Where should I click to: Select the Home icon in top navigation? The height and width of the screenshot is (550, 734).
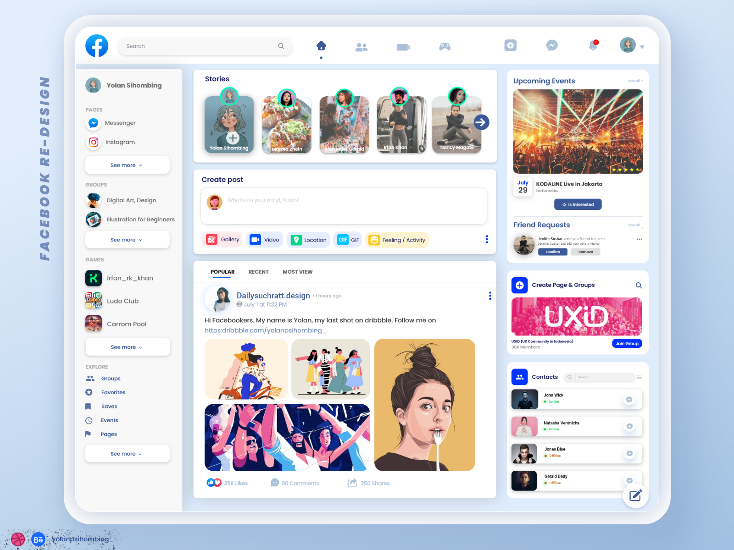click(321, 45)
